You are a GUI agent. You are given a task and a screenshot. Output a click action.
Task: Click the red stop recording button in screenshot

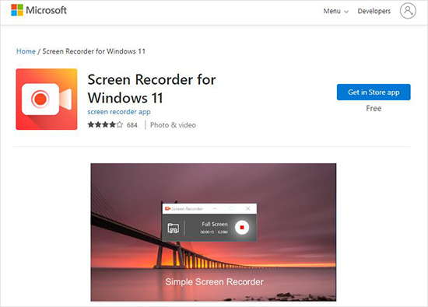click(x=242, y=228)
